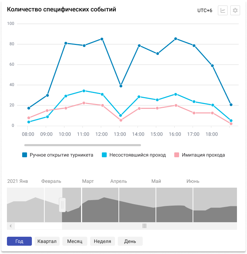Click the dark blue point at 18:00
247x254 pixels.
(x=212, y=66)
